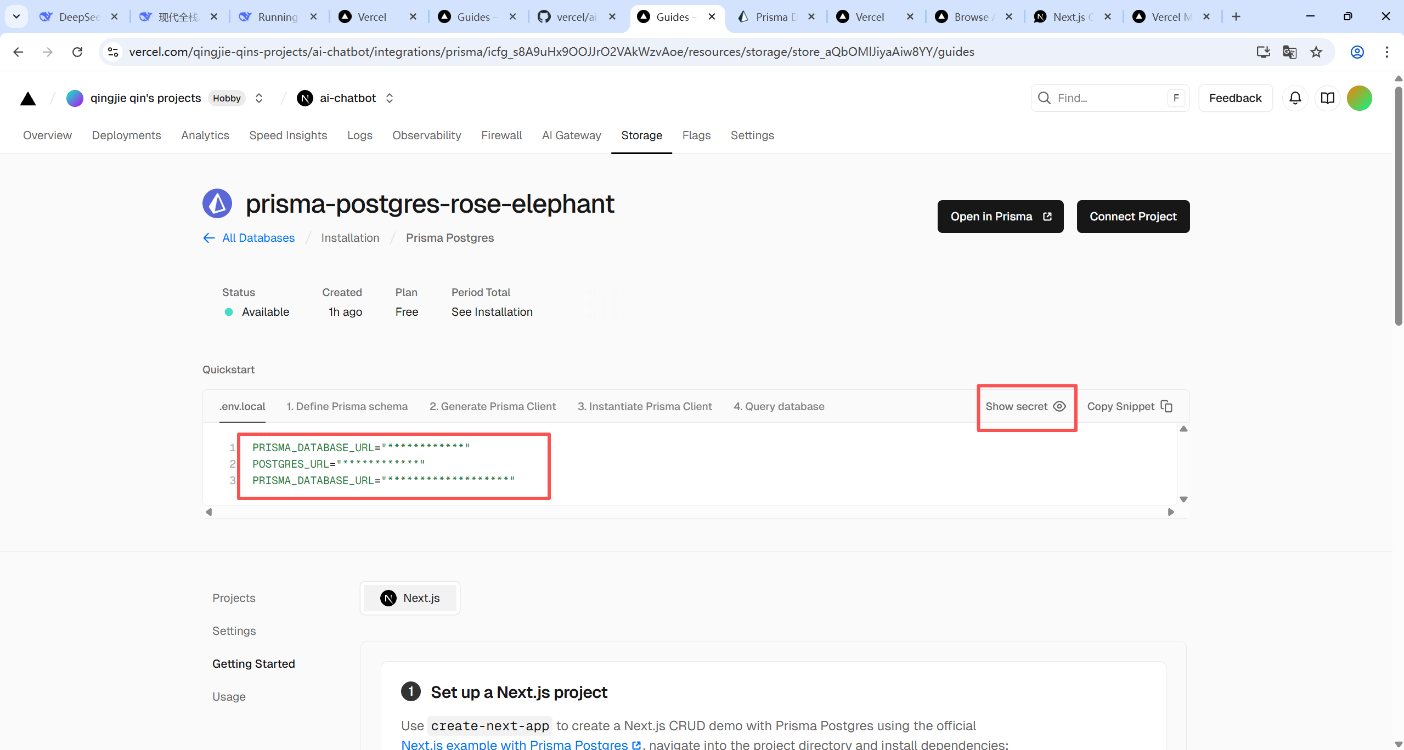Switch to the Query database tab

click(779, 406)
